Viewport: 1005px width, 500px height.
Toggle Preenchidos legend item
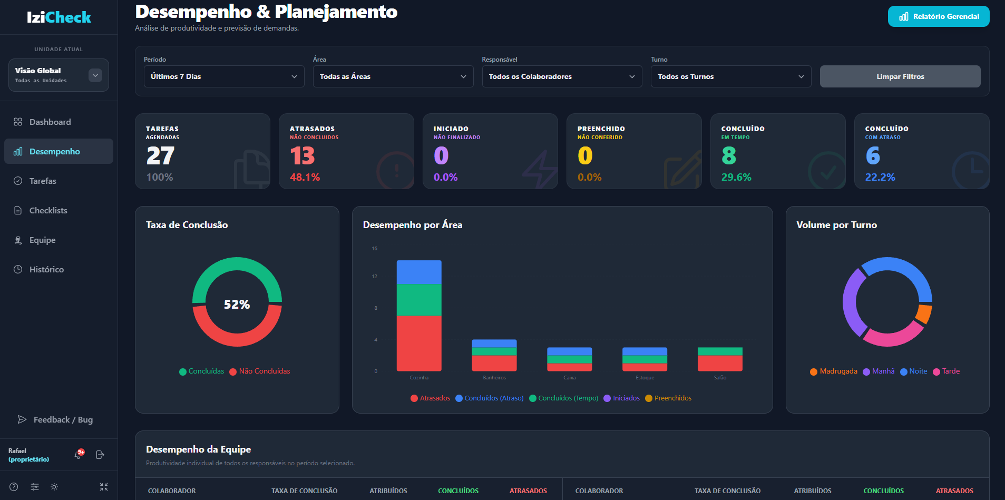[x=668, y=398]
